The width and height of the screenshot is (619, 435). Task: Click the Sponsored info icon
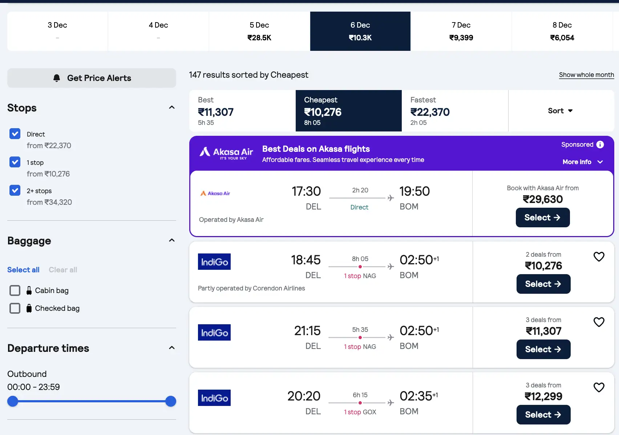pos(600,145)
